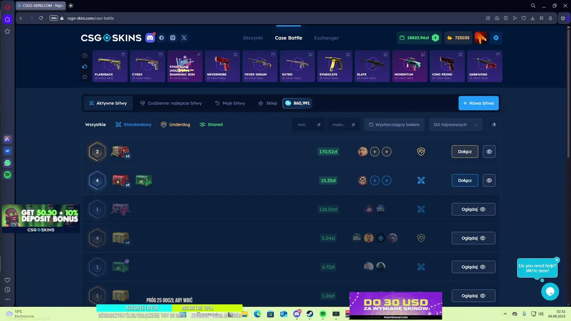Toggle Wystarczający balans filter
The width and height of the screenshot is (571, 321).
(394, 124)
